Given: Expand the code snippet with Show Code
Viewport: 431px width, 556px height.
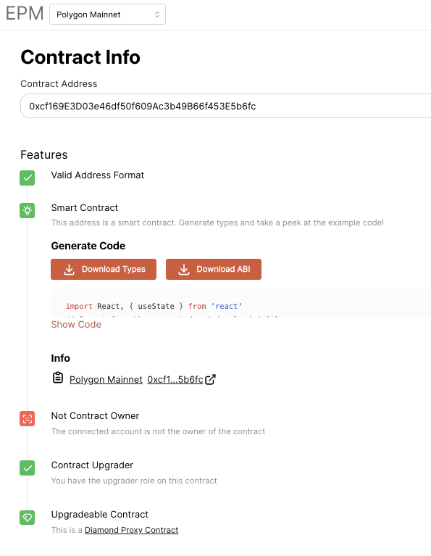Looking at the screenshot, I should (76, 325).
